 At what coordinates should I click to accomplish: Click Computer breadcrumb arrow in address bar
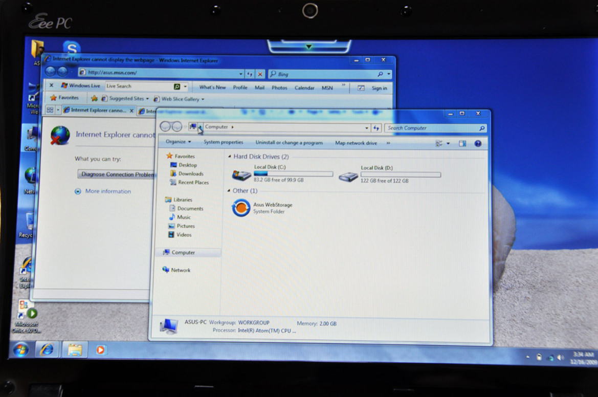pos(232,127)
